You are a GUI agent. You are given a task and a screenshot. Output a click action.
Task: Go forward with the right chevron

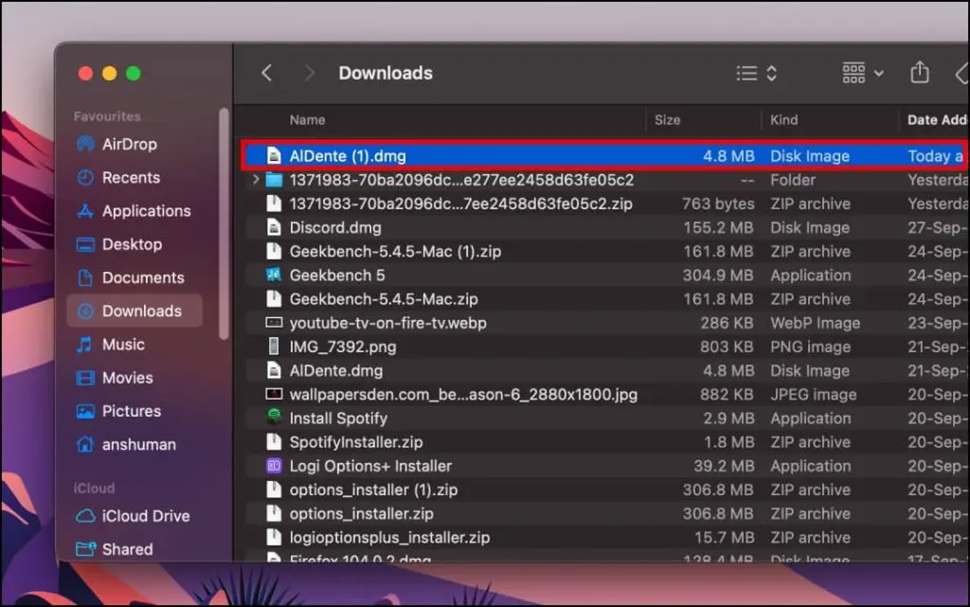click(x=310, y=73)
